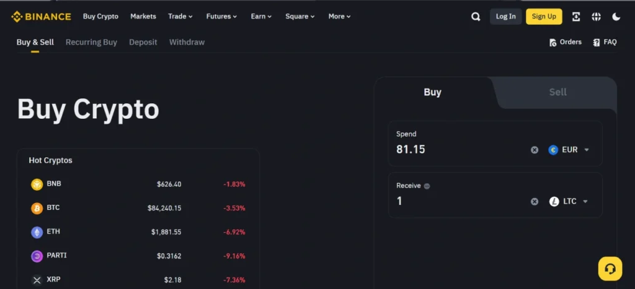Clear the Spend amount field
The width and height of the screenshot is (635, 289).
click(x=535, y=150)
